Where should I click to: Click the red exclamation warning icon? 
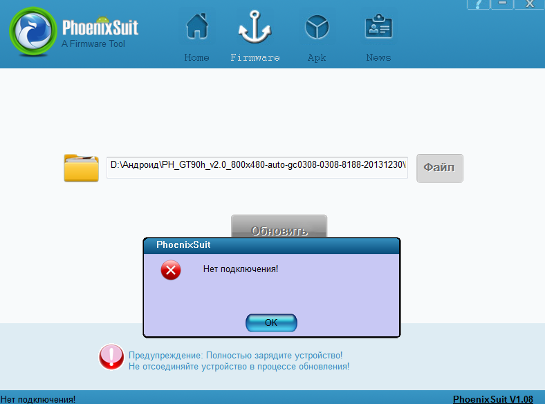coord(111,357)
